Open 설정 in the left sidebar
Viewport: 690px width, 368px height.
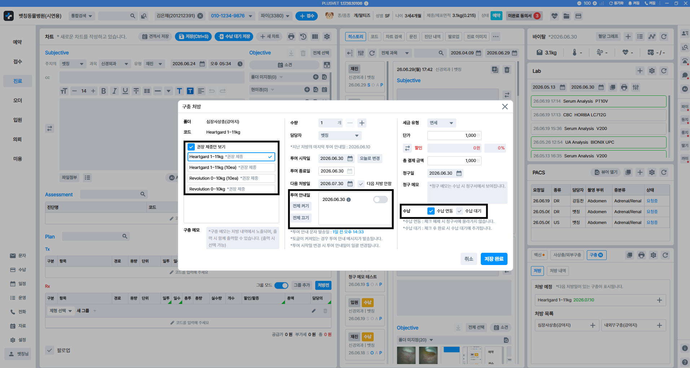[18, 340]
